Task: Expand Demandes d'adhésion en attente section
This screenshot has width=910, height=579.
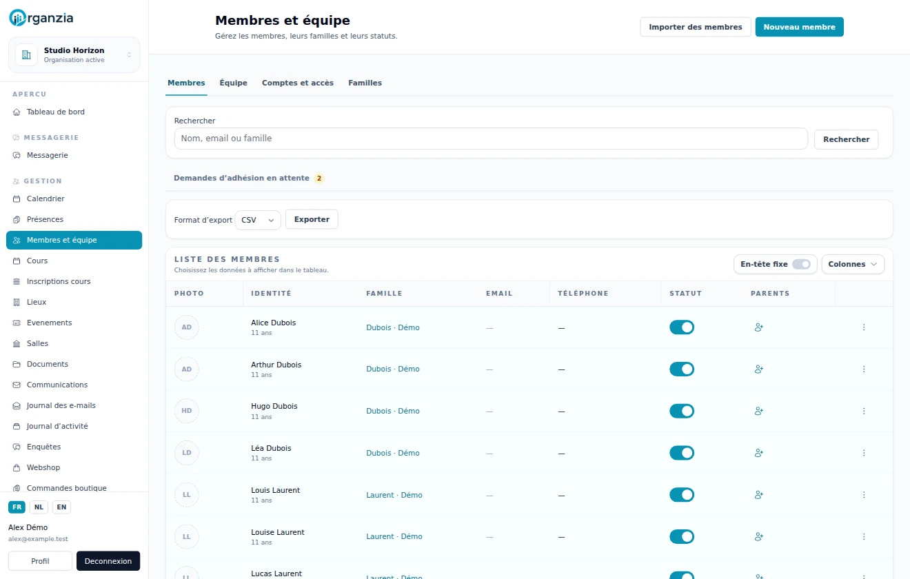Action: click(x=249, y=178)
